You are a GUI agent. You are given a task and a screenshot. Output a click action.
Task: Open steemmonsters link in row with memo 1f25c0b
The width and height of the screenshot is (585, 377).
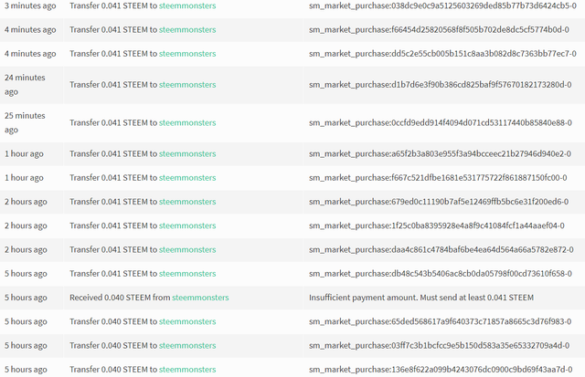[x=187, y=225]
